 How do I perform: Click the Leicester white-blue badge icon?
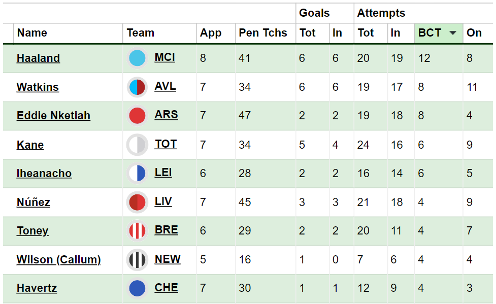pos(137,173)
